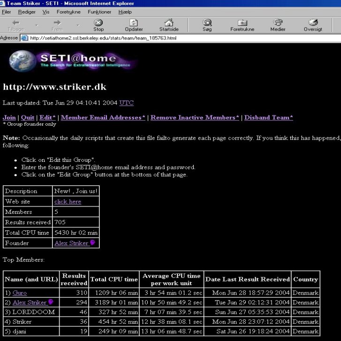Click the Join team link
Viewport: 341px width, 341px height.
9,117
